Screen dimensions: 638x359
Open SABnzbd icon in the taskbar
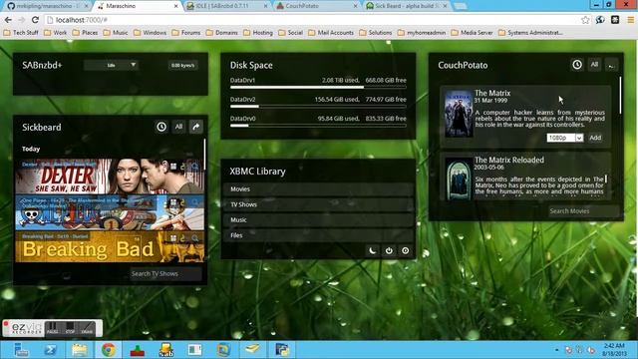[166, 350]
